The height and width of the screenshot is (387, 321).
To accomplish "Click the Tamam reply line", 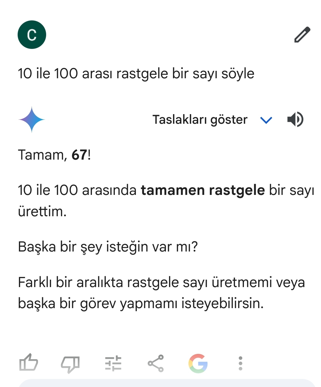I will pyautogui.click(x=54, y=155).
